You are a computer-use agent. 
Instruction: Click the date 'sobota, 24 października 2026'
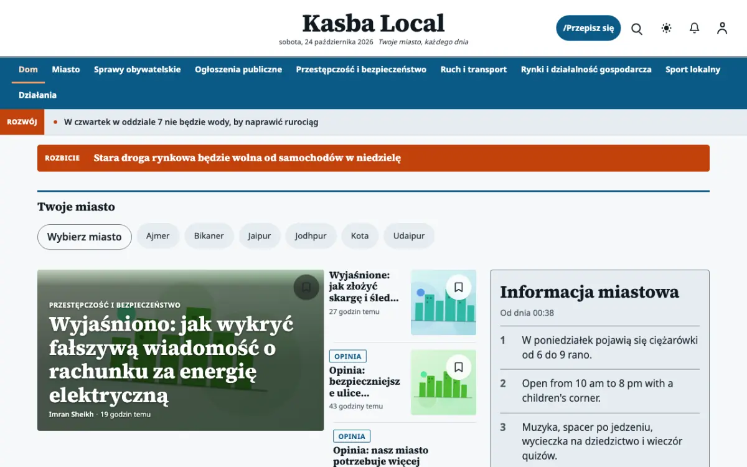click(326, 42)
